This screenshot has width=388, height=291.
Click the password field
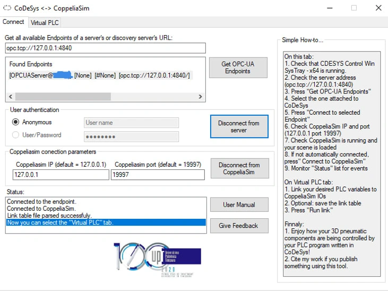coord(131,136)
